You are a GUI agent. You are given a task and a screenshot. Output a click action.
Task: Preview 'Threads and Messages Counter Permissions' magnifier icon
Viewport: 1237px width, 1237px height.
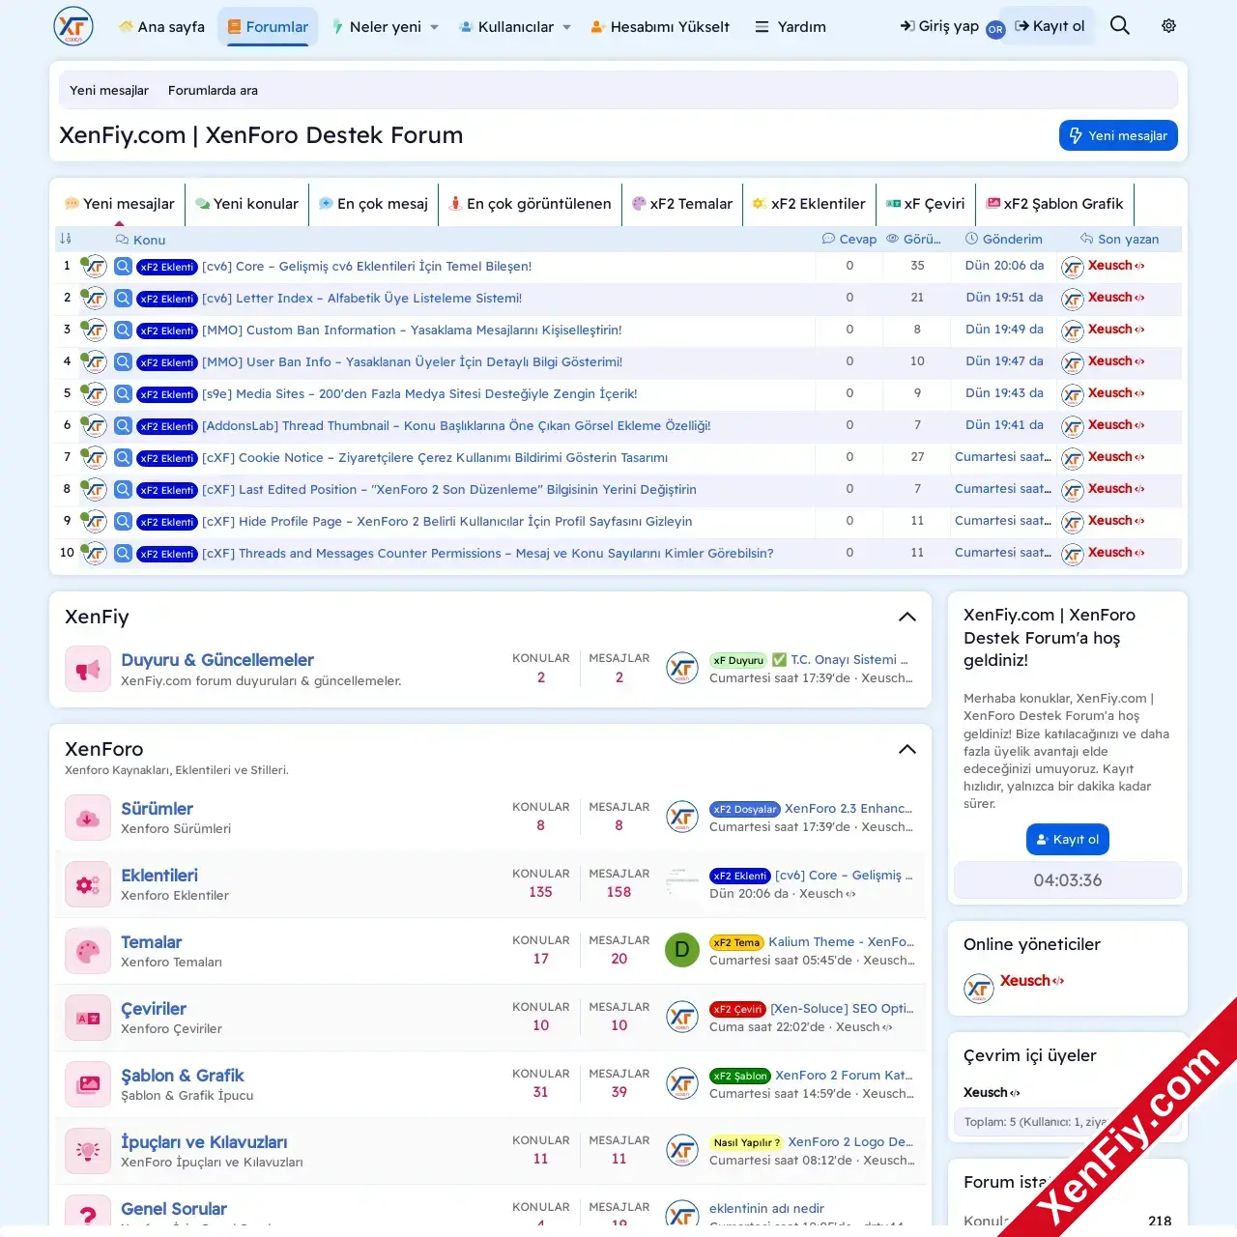tap(123, 553)
